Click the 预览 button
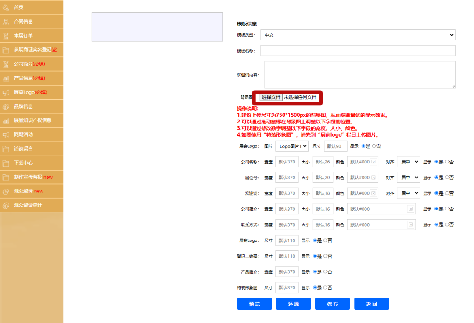This screenshot has width=474, height=323. click(x=255, y=304)
